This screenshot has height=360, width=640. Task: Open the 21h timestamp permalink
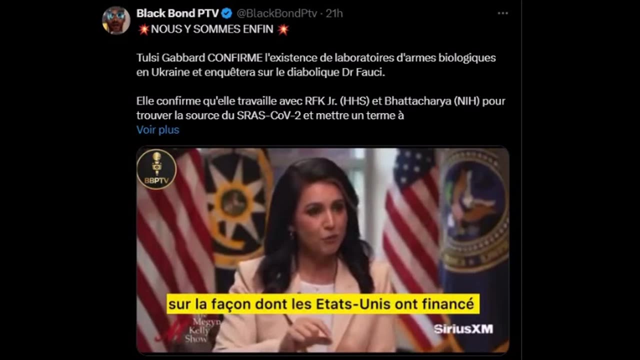click(334, 13)
